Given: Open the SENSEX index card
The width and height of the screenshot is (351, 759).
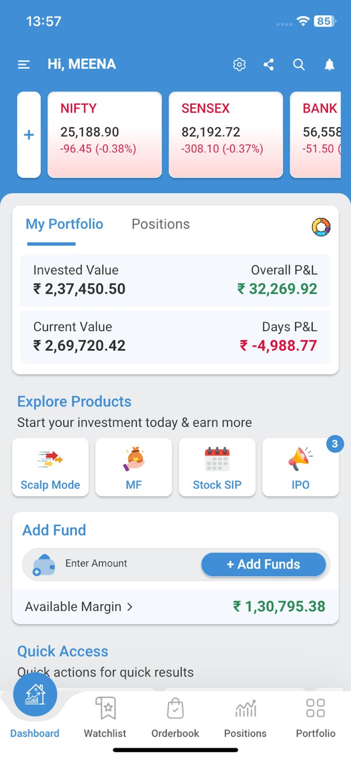Looking at the screenshot, I should [226, 135].
